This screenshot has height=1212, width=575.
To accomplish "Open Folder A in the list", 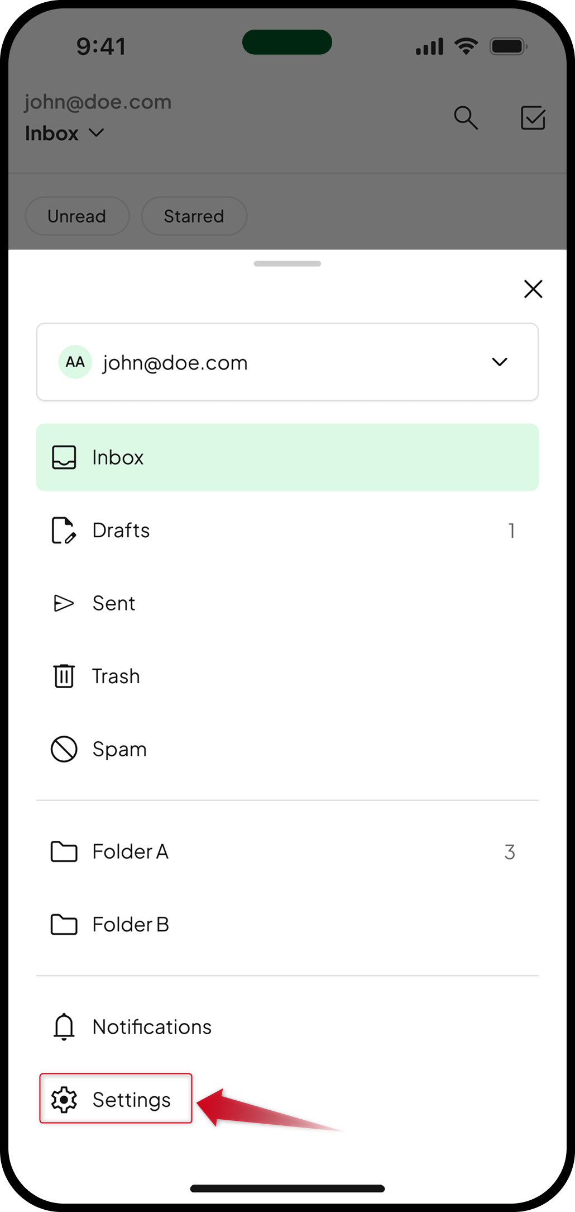I will [x=287, y=851].
